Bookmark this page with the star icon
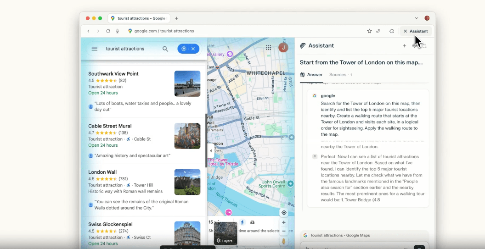This screenshot has width=485, height=249. (369, 31)
